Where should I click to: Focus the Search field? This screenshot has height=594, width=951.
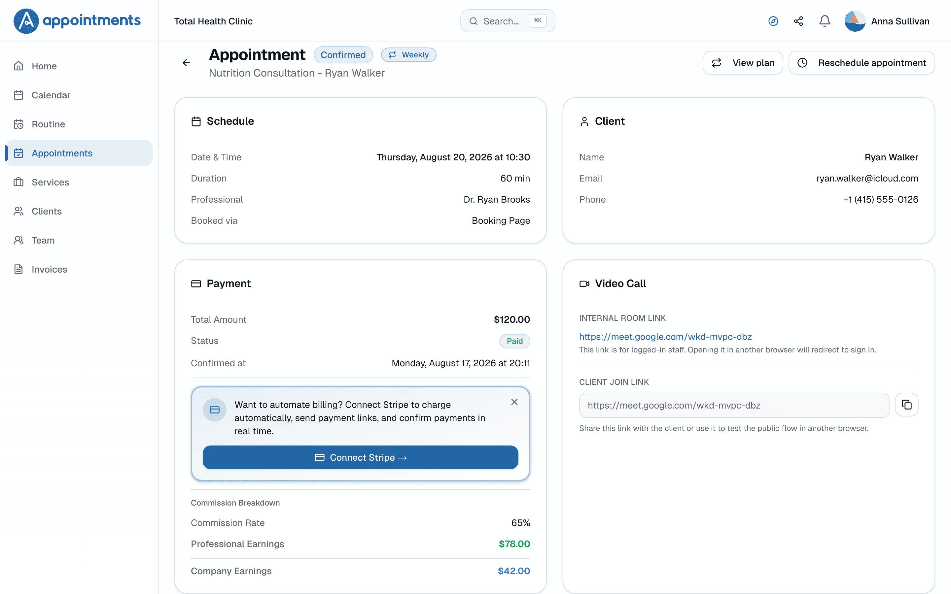(507, 21)
